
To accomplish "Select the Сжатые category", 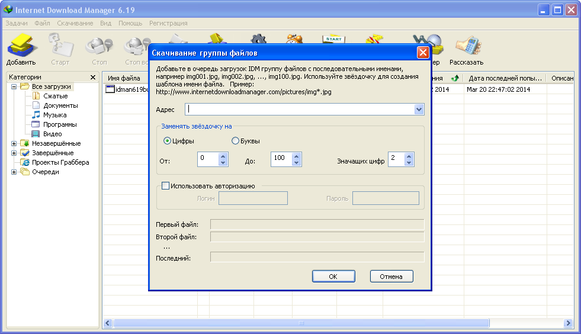I will 55,96.
